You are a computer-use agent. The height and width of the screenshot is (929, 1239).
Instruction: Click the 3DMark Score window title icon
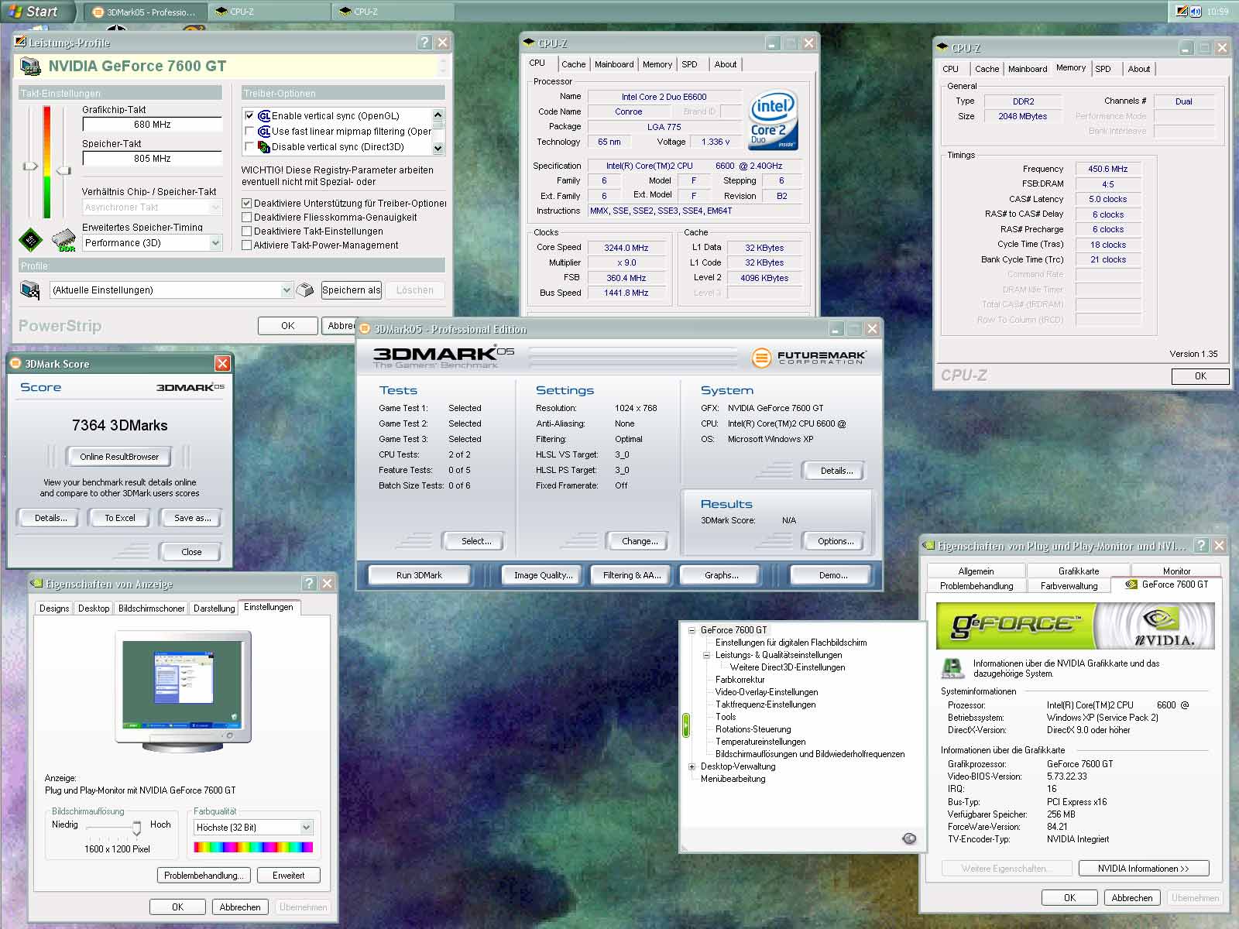pos(15,363)
